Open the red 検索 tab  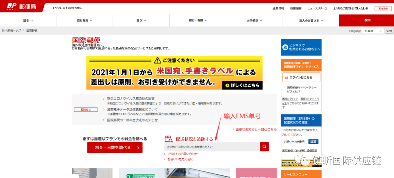(x=367, y=20)
